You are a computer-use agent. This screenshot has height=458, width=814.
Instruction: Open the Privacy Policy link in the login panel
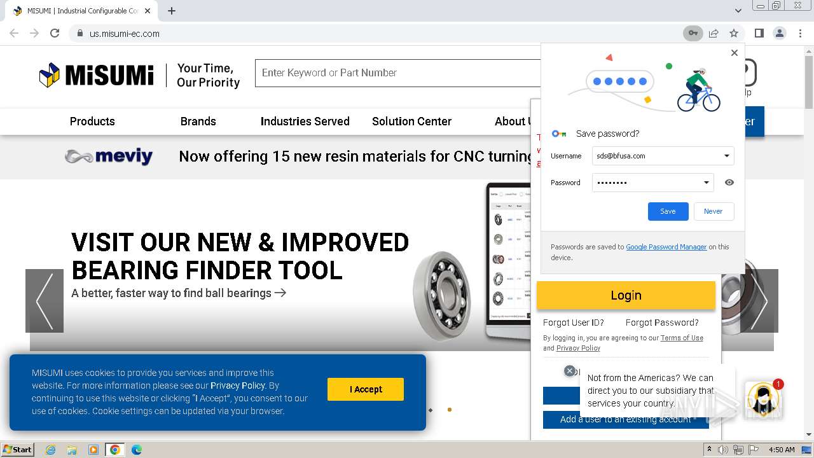coord(578,348)
